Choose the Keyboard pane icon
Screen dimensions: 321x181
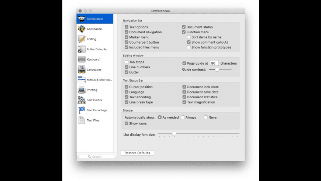(x=82, y=59)
